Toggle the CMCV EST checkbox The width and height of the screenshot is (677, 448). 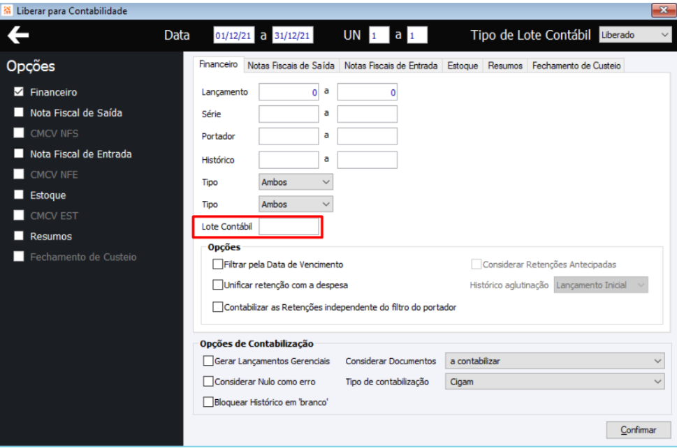pos(19,215)
